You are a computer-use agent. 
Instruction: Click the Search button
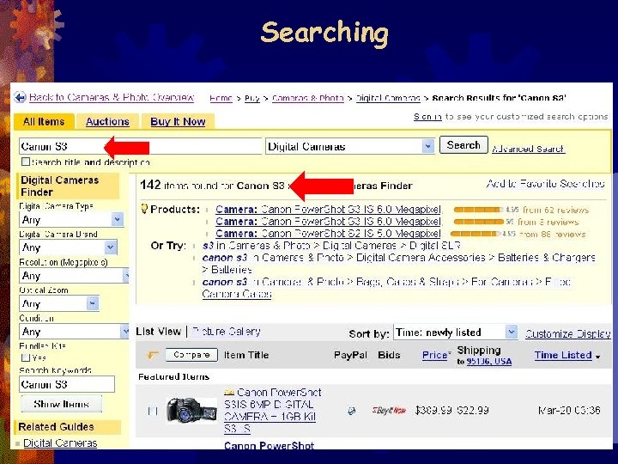tap(463, 145)
